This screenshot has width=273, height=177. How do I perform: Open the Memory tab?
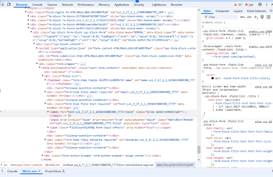(104, 5)
